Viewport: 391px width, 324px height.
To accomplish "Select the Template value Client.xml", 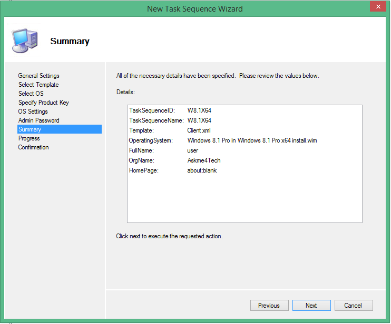I will point(198,130).
